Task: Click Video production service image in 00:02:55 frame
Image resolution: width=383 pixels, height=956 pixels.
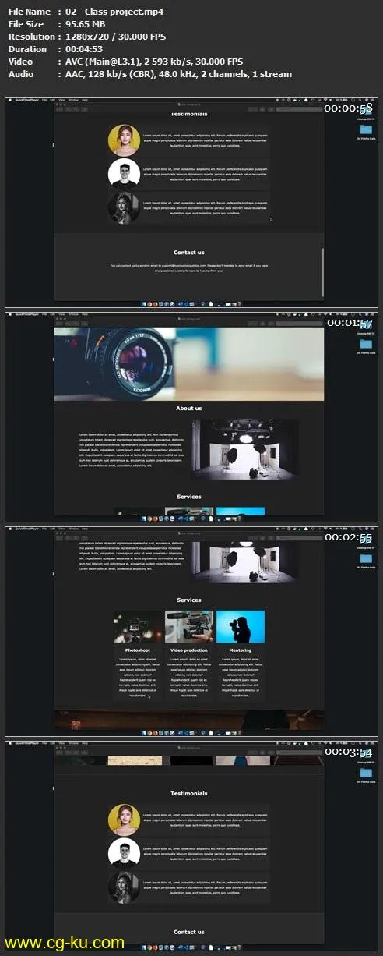Action: point(189,627)
